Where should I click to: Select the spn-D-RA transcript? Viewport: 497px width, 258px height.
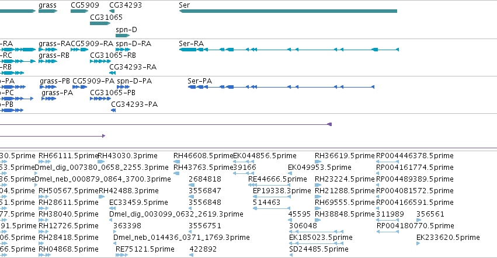pos(123,50)
